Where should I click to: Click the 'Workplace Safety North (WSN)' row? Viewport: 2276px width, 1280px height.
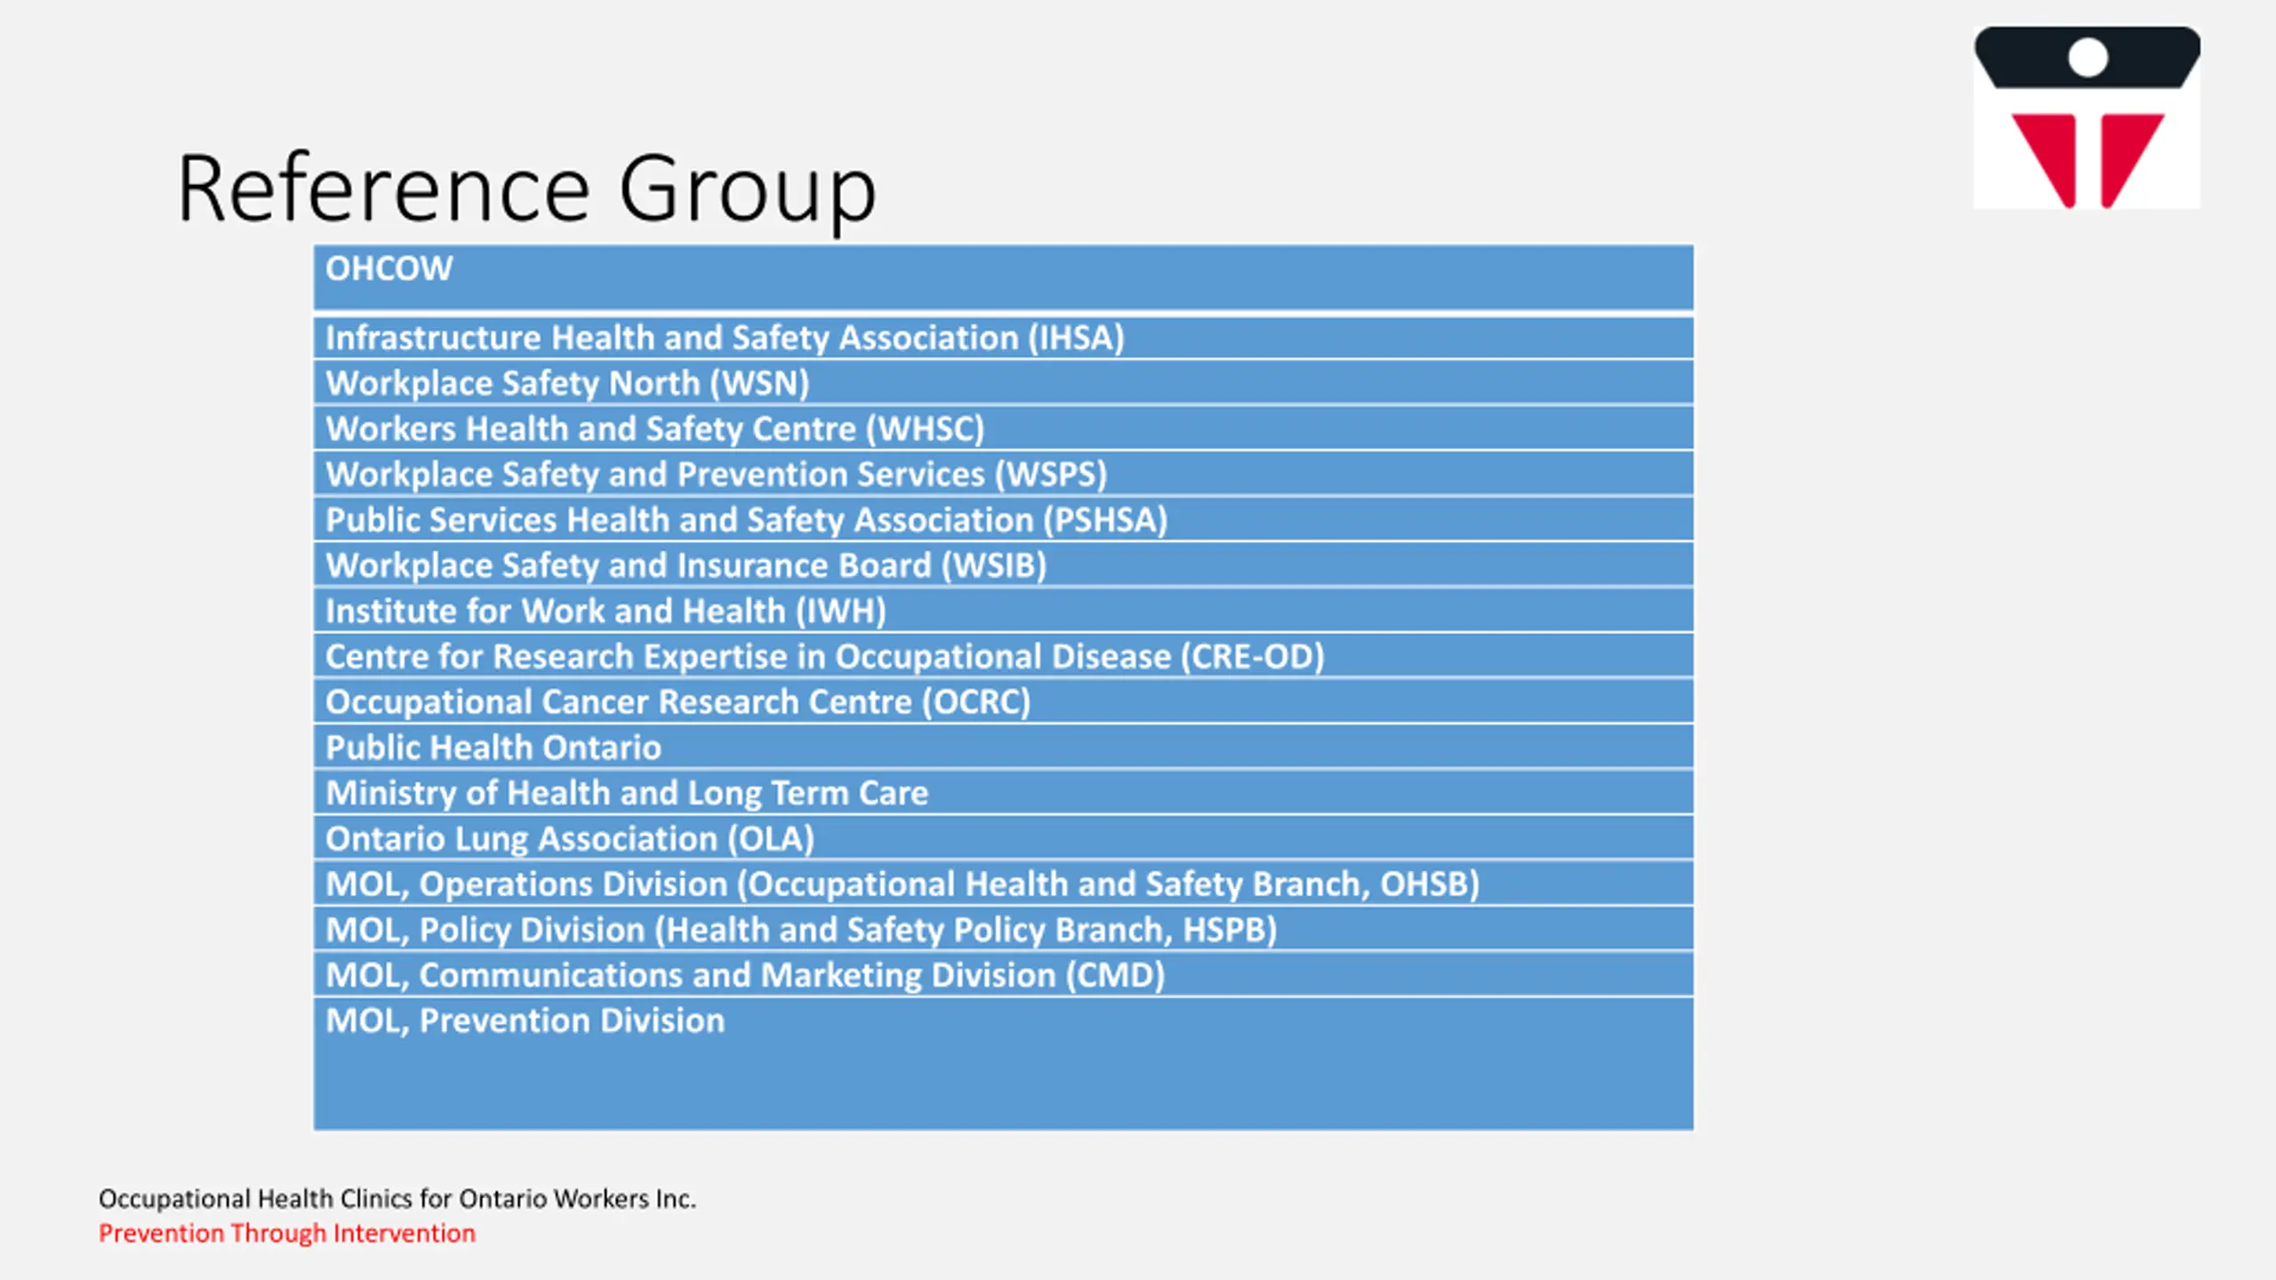tap(1004, 383)
